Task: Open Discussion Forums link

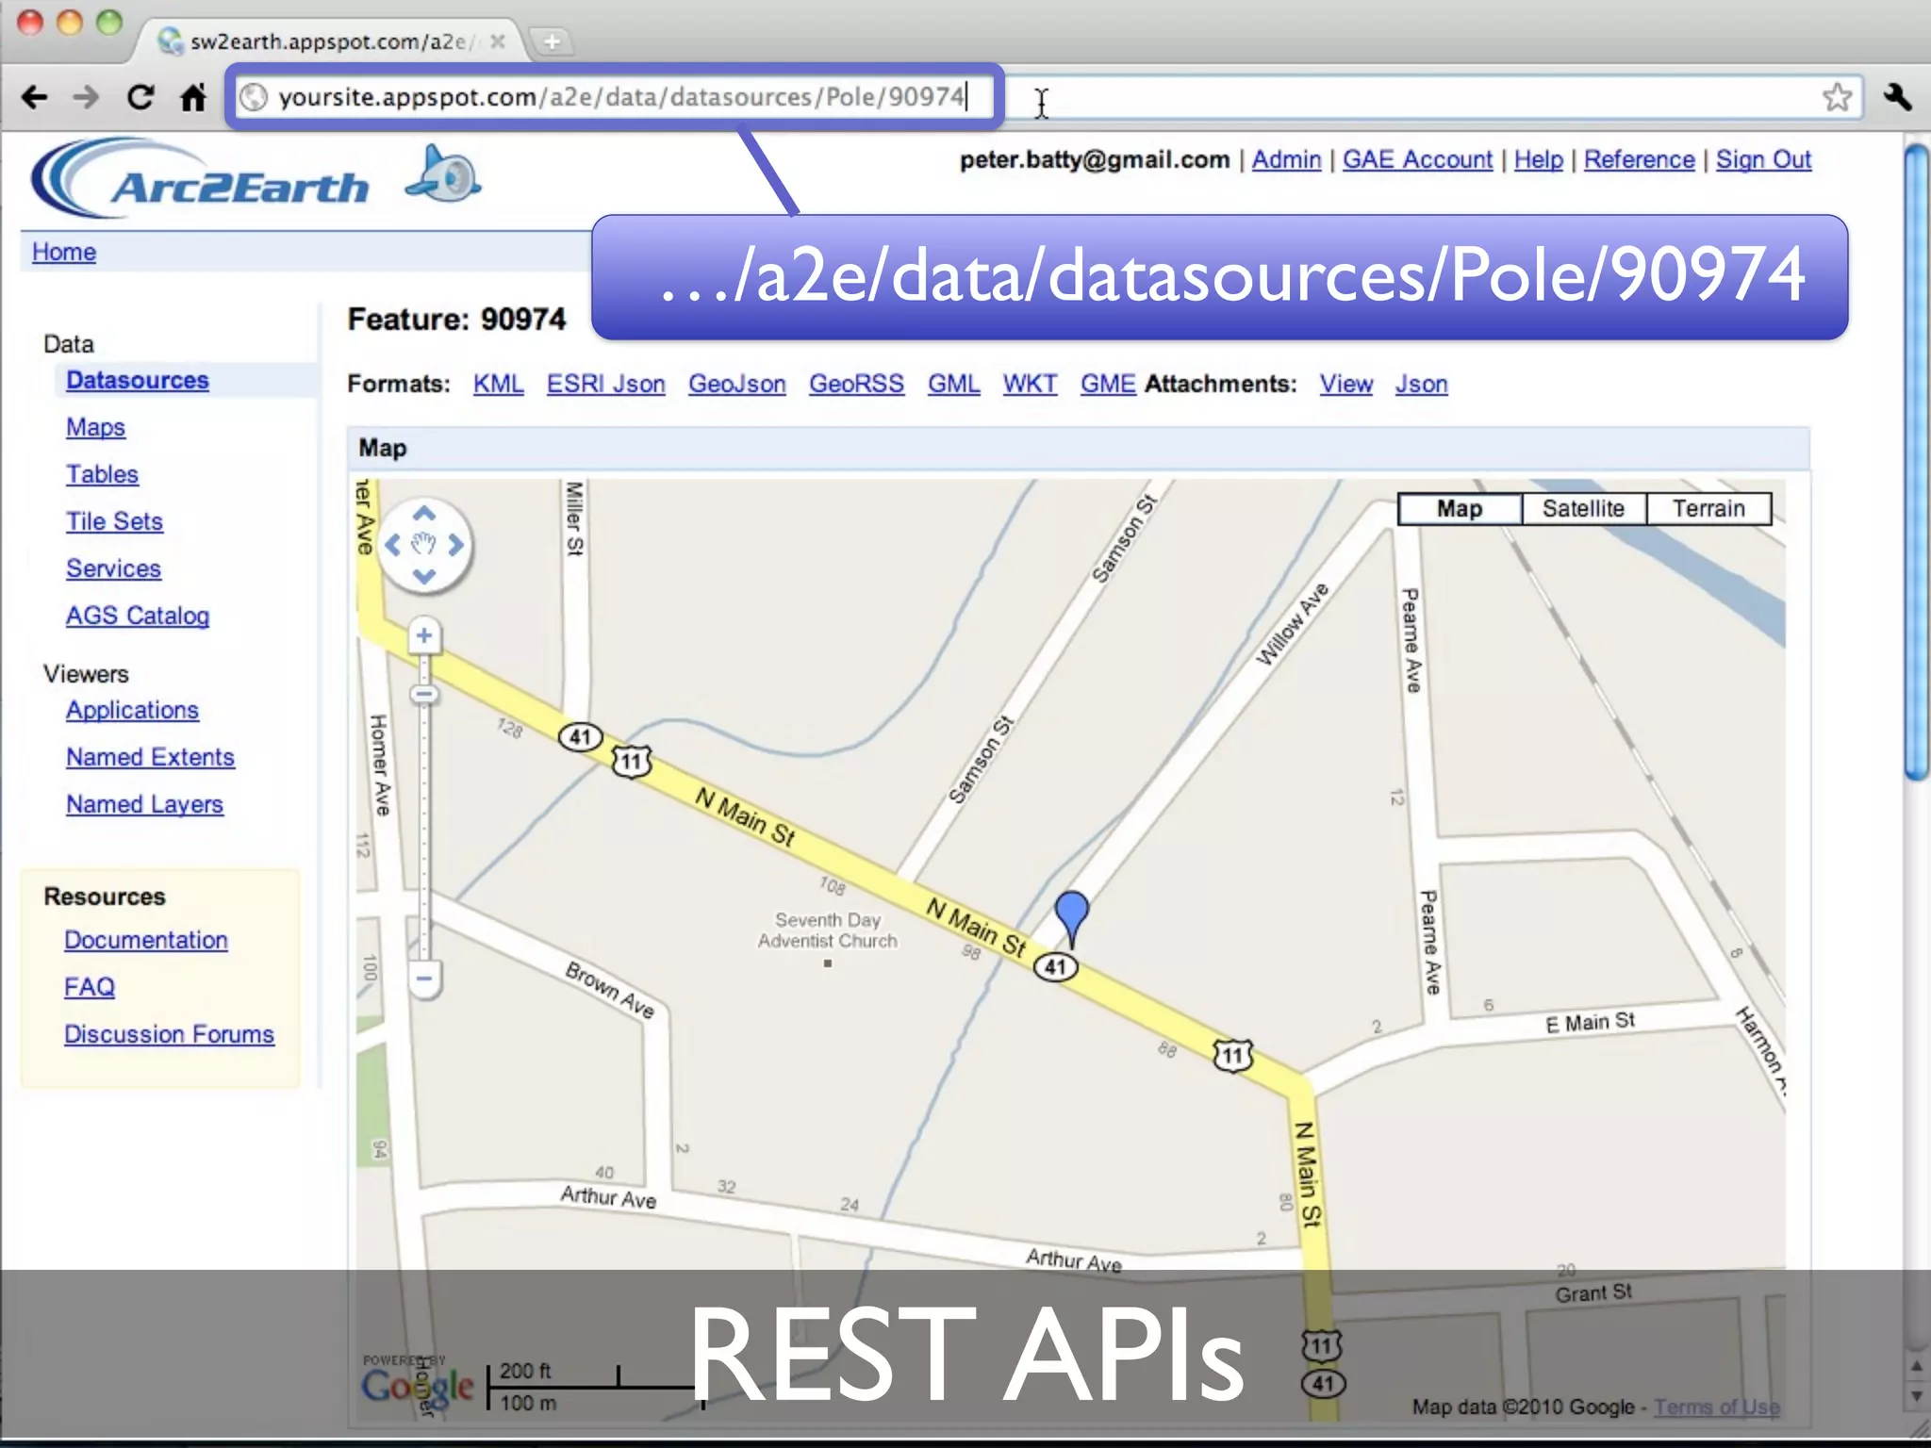Action: tap(169, 1034)
